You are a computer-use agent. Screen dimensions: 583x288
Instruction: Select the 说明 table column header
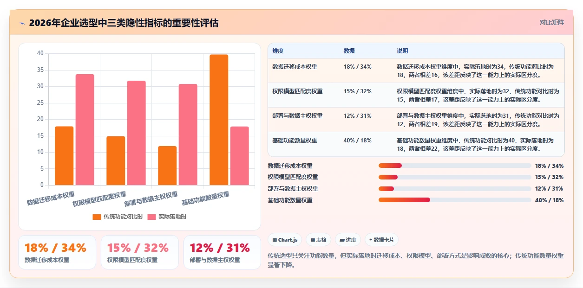(x=402, y=51)
